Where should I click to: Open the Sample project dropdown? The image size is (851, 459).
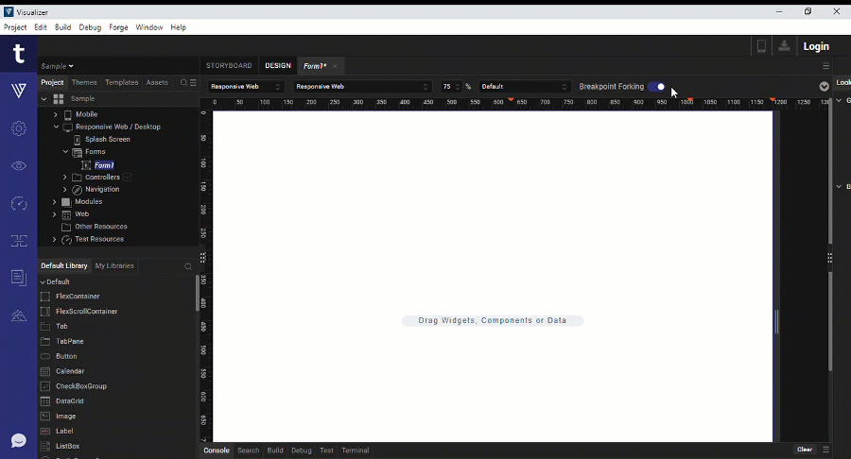58,66
